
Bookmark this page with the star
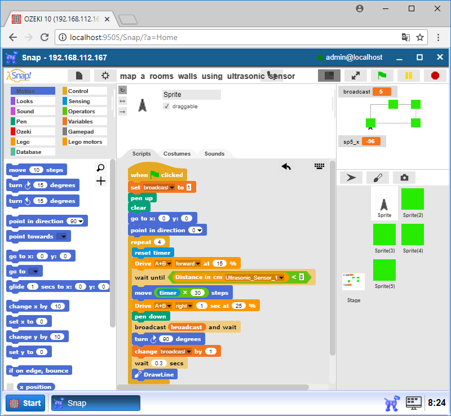pyautogui.click(x=420, y=37)
